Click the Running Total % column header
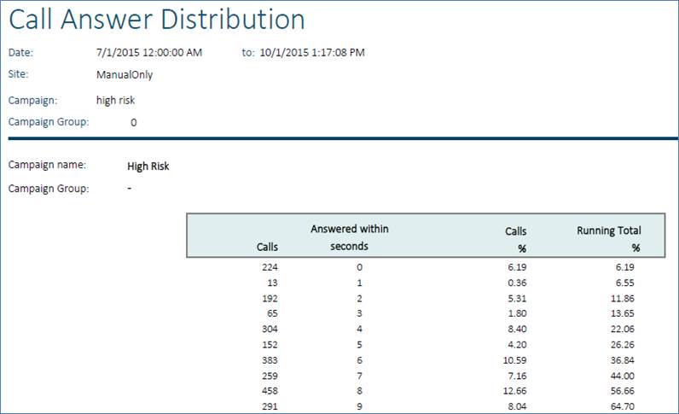The image size is (679, 414). point(609,238)
